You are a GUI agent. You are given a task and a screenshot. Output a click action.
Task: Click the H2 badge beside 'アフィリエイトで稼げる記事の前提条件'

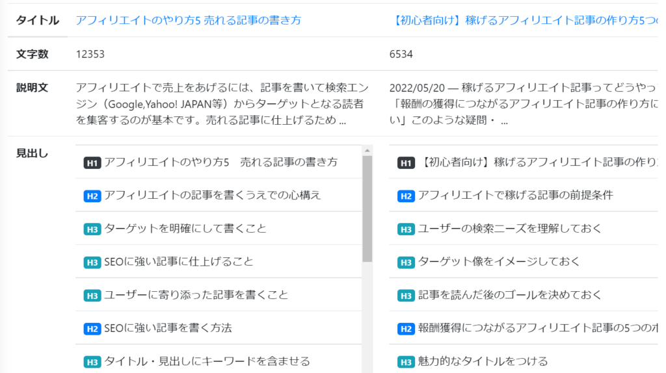[406, 196]
